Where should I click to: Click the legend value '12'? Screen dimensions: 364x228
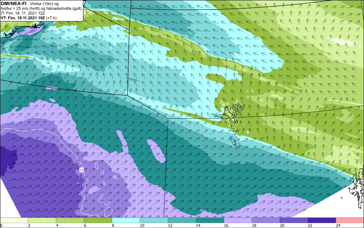click(170, 225)
